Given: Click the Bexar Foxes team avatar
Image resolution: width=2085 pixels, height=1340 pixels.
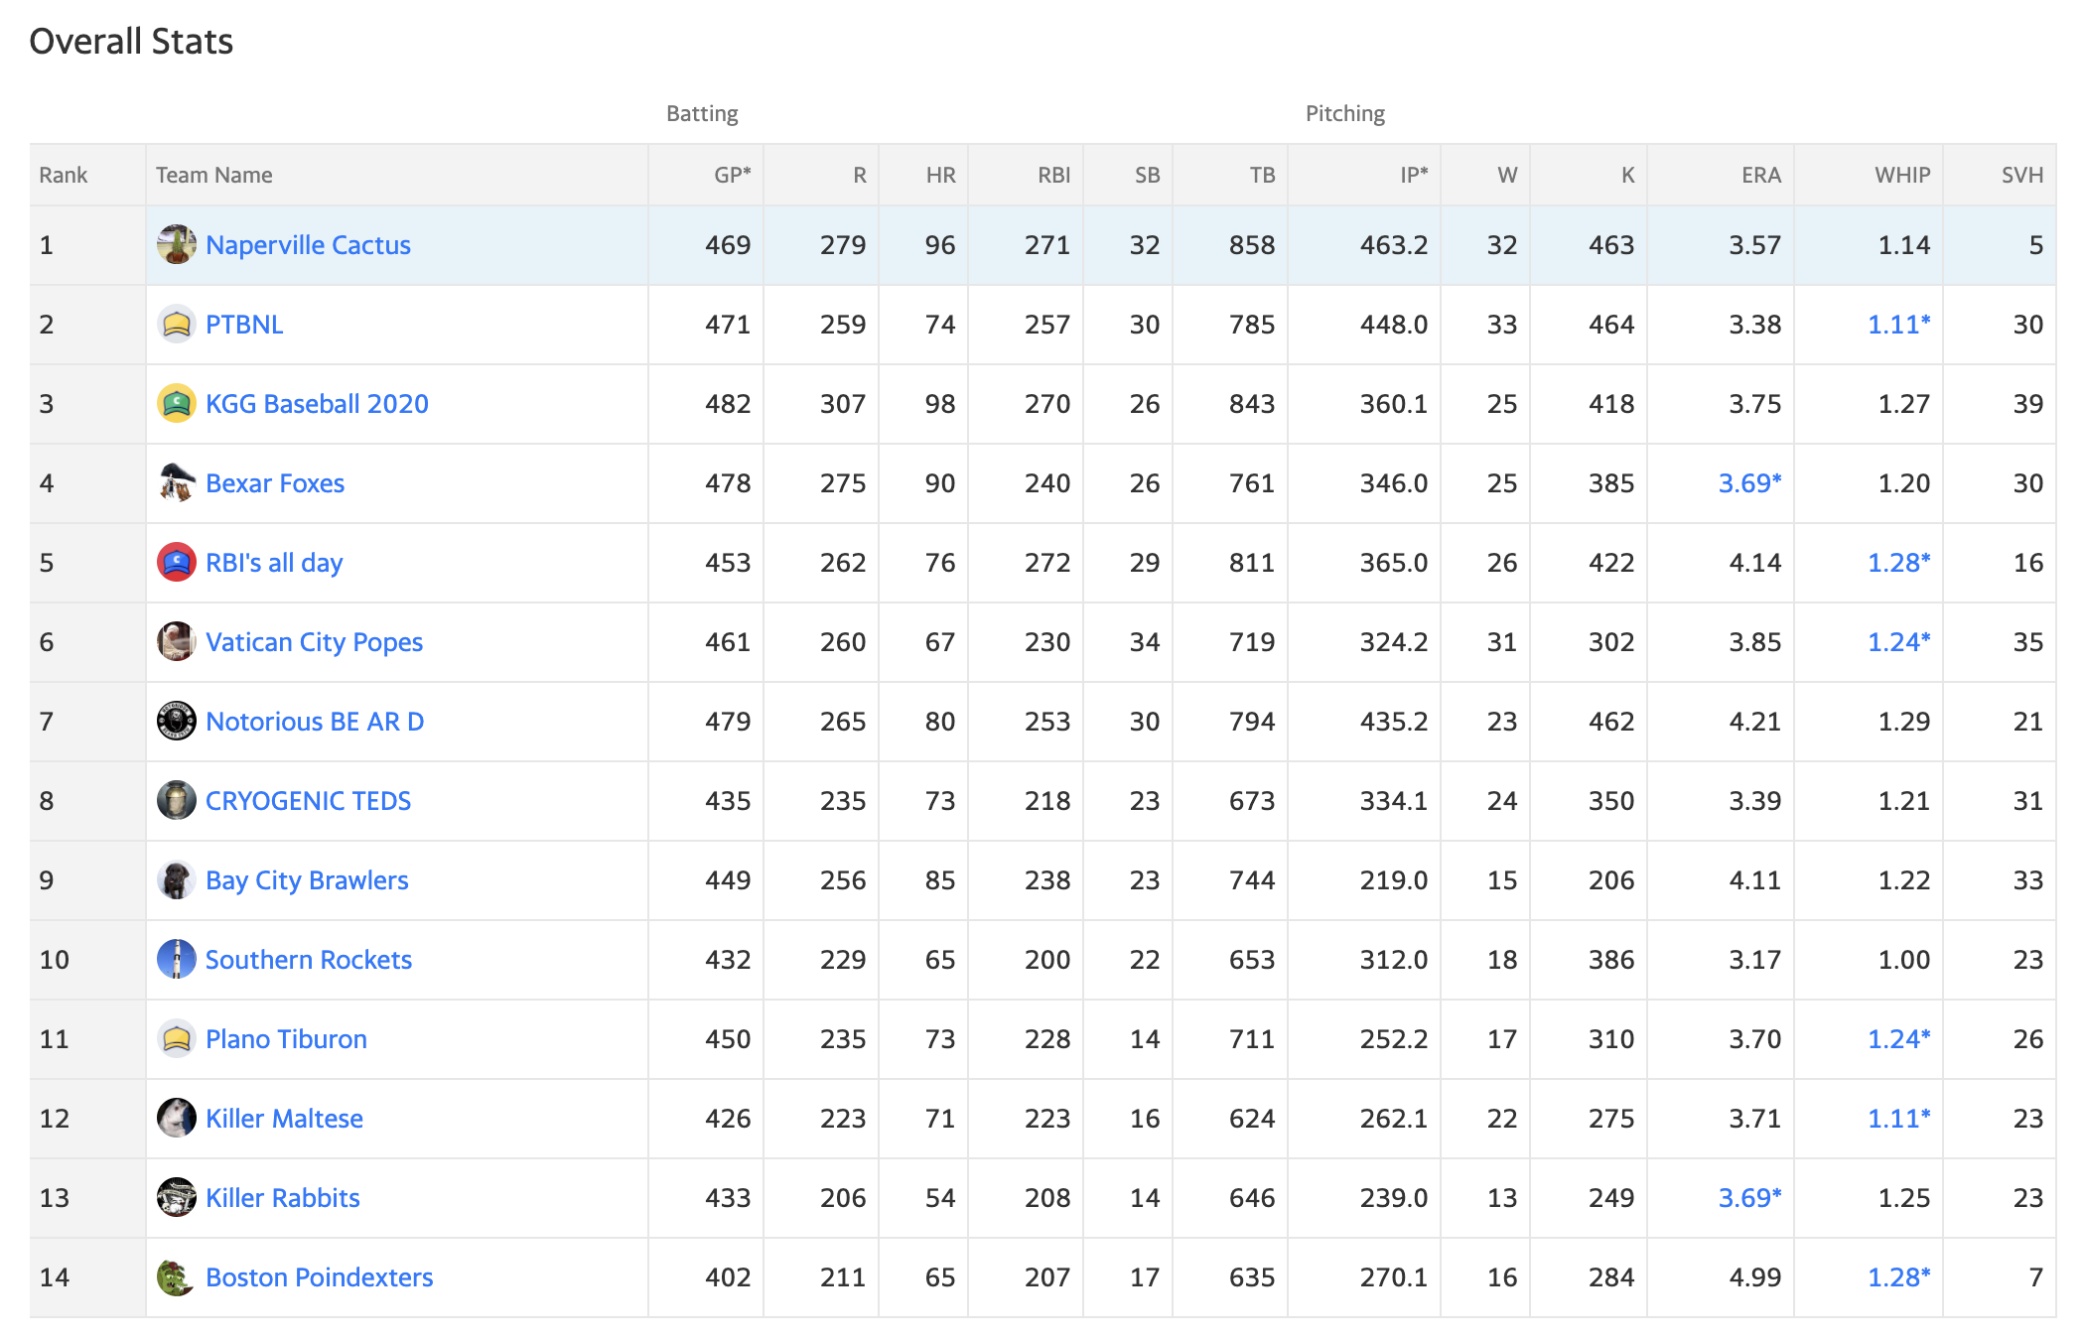Looking at the screenshot, I should coord(177,482).
